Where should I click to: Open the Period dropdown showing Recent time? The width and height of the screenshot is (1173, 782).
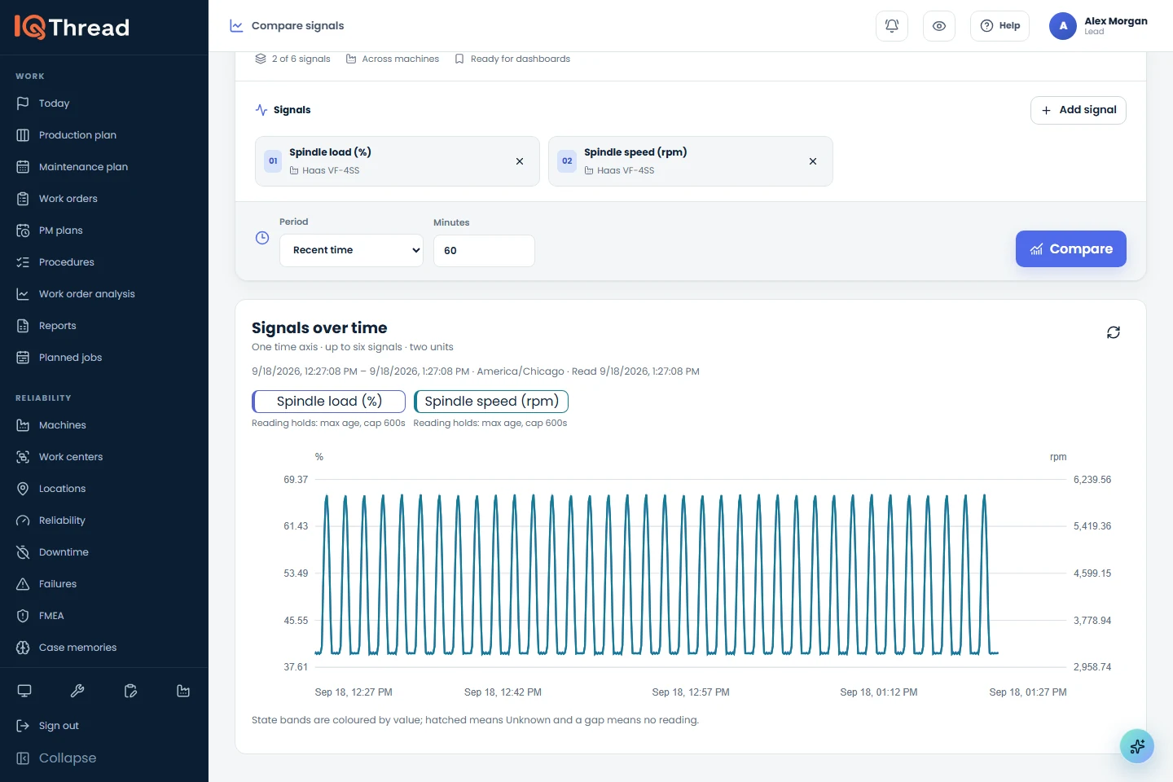[x=351, y=251]
